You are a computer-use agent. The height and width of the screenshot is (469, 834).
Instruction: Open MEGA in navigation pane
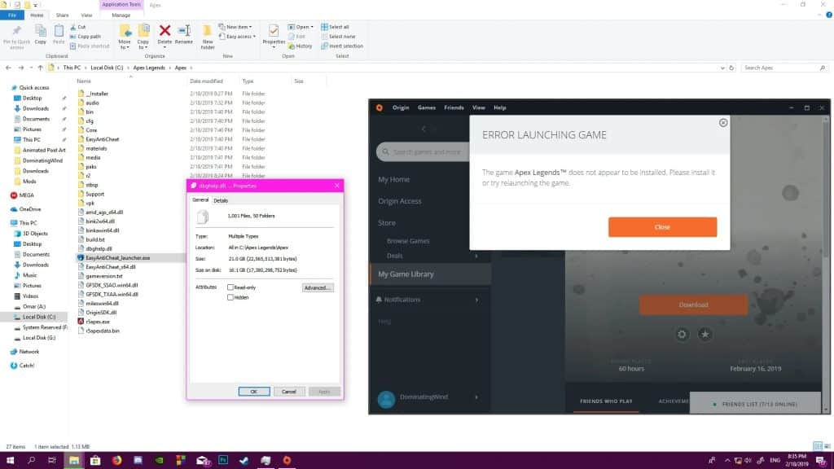pos(27,195)
